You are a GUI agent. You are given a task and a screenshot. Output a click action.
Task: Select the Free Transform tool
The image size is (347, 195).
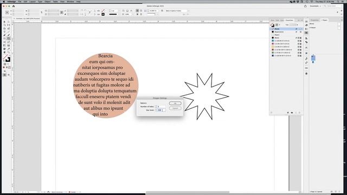(9, 42)
